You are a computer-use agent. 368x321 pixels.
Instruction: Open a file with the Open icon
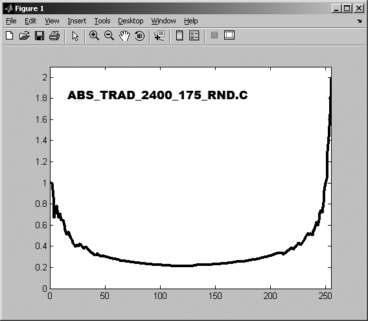25,36
